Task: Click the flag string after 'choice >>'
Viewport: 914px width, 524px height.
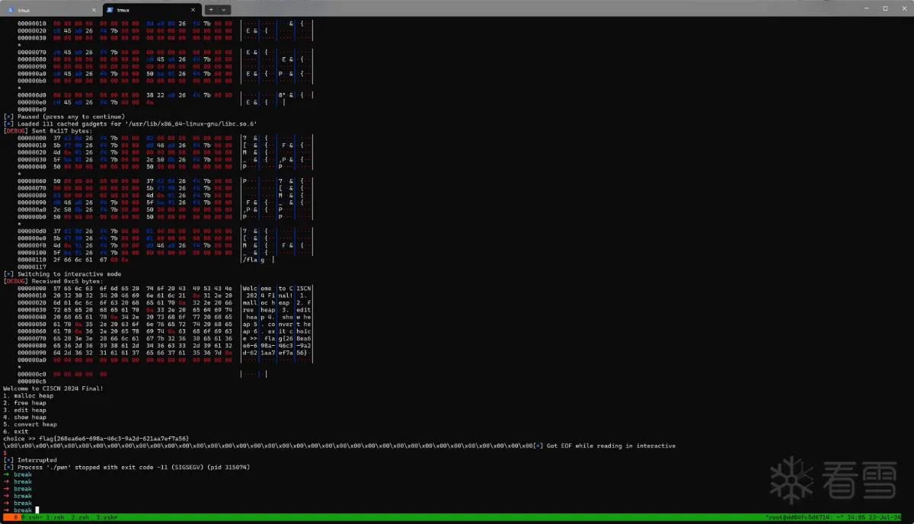Action: (114, 439)
